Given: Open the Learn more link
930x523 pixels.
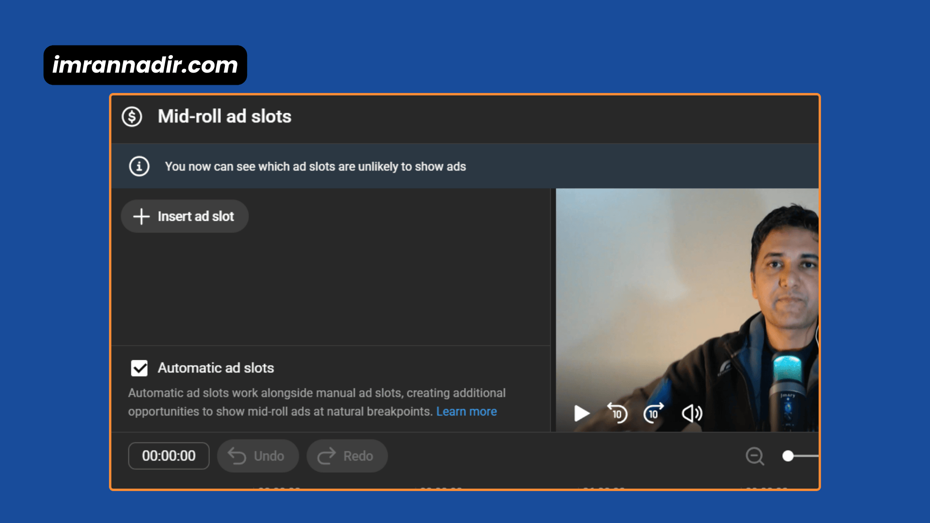Looking at the screenshot, I should (x=466, y=411).
